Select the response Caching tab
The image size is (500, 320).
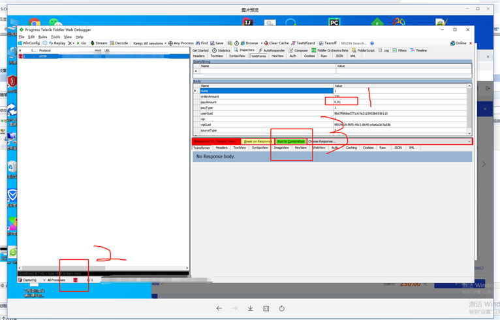pyautogui.click(x=351, y=148)
